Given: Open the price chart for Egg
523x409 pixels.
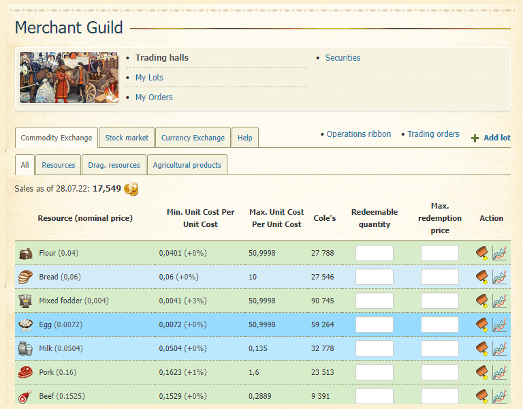Looking at the screenshot, I should click(500, 324).
